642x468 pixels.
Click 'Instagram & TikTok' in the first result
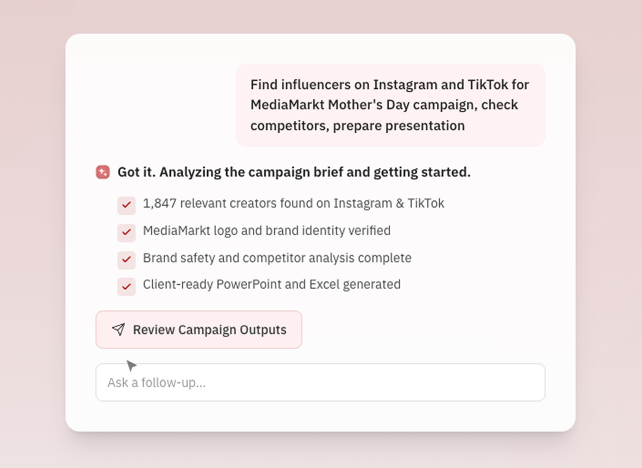coord(389,203)
